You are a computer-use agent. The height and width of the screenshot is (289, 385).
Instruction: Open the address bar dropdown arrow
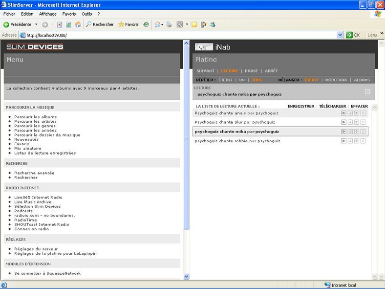coord(340,35)
